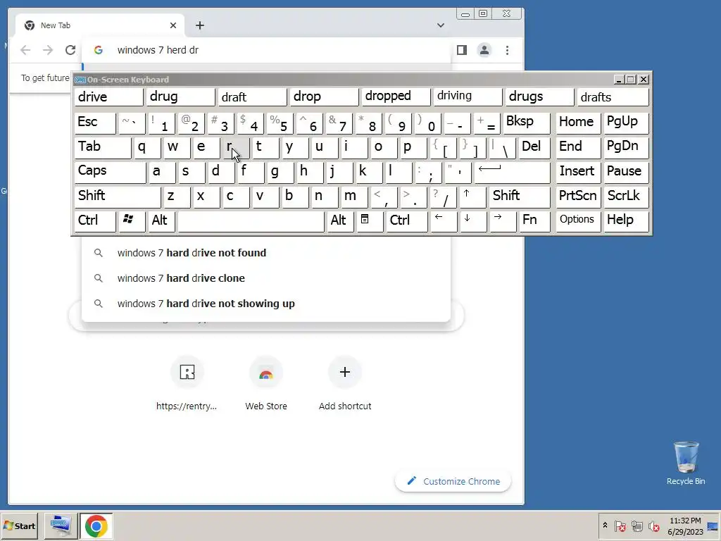Choose 'hard drive not showing up' suggestion
Image resolution: width=721 pixels, height=541 pixels.
pos(265,304)
